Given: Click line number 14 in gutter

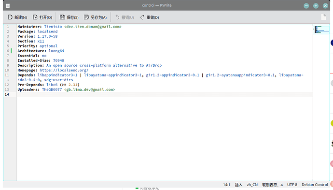Looking at the screenshot, I should pyautogui.click(x=7, y=94).
